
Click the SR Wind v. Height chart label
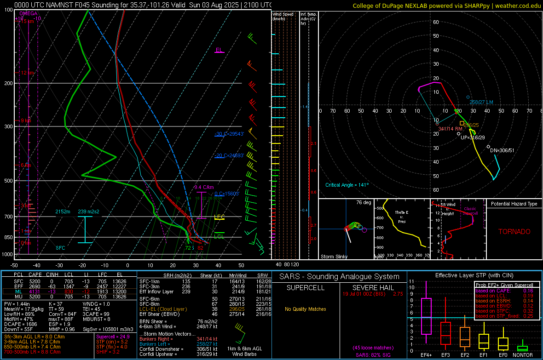448,209
